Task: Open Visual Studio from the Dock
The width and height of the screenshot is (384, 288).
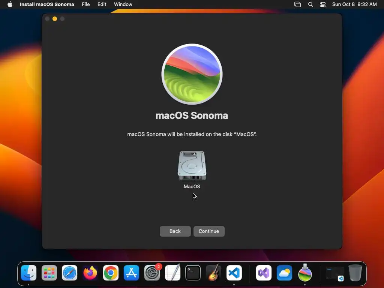Action: pos(264,273)
